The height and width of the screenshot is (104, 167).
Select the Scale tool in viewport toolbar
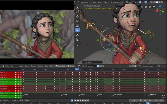click(x=77, y=26)
